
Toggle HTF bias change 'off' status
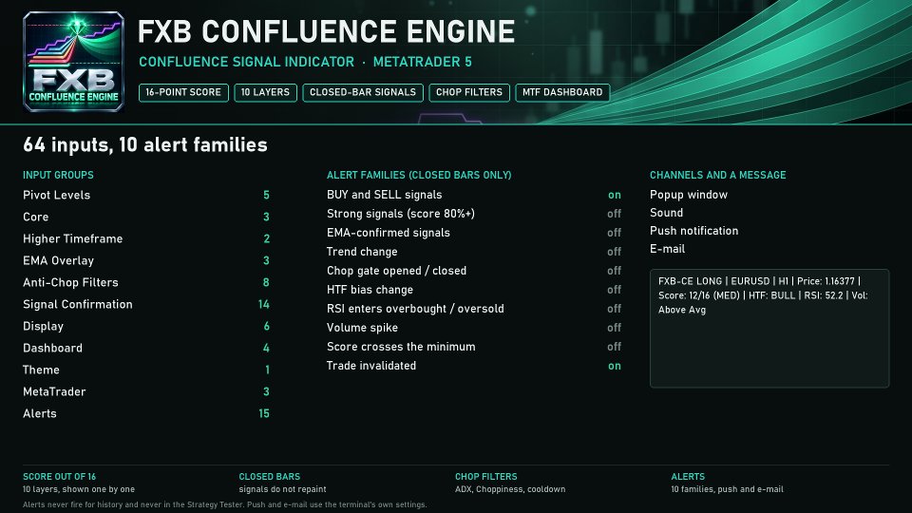tap(615, 290)
